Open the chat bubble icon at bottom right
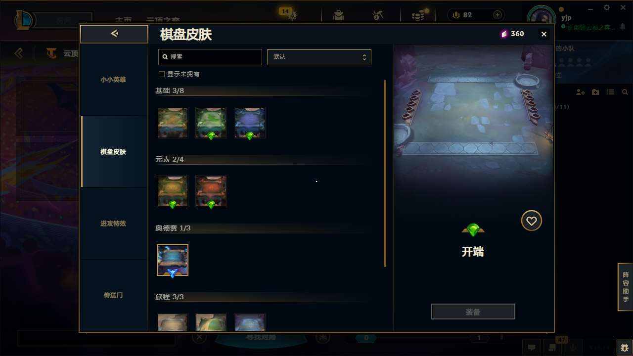This screenshot has height=356, width=633. pyautogui.click(x=532, y=347)
